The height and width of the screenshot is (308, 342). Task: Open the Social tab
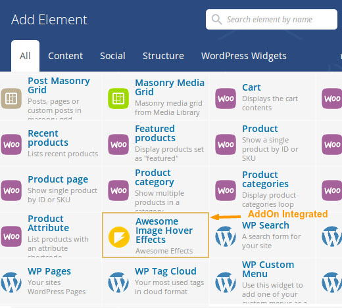pos(112,56)
